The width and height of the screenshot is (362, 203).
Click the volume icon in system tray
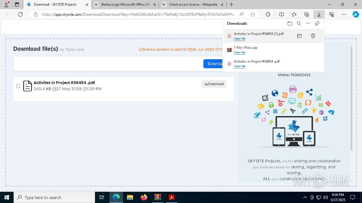[x=325, y=197]
